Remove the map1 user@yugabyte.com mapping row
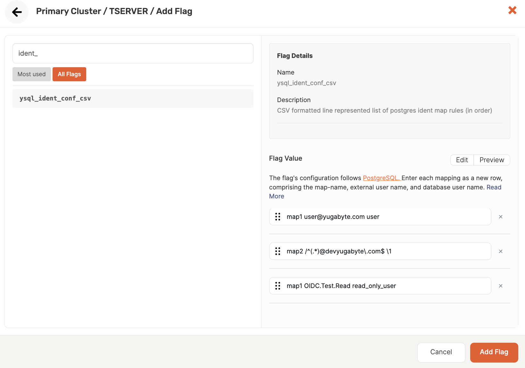525x368 pixels. 501,217
